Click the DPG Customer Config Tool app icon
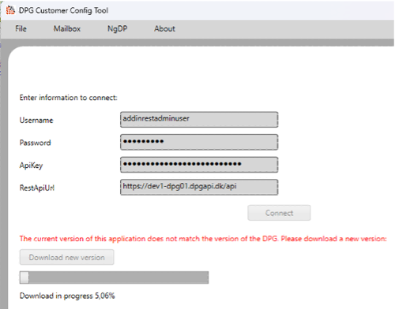Image resolution: width=395 pixels, height=309 pixels. (10, 10)
